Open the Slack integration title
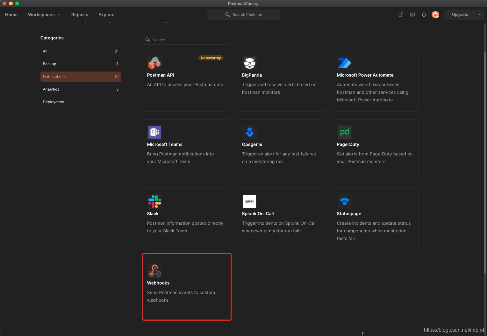 click(153, 214)
